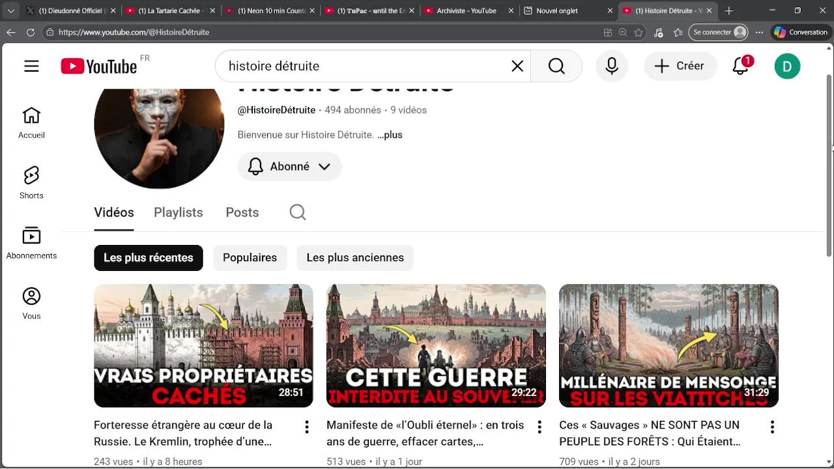
Task: Close the La Tartarie Cachée tab
Action: click(x=214, y=10)
